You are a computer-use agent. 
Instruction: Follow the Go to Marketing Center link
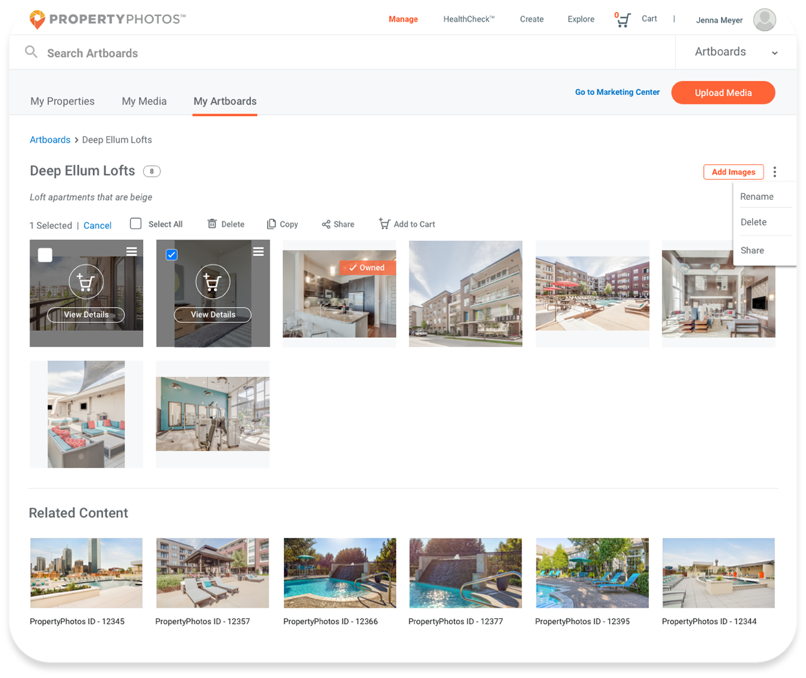[x=617, y=92]
